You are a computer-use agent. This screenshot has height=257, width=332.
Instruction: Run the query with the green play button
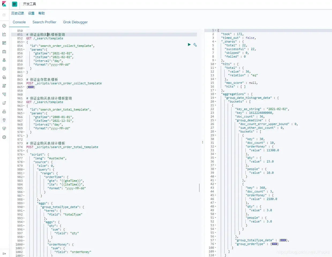point(189,45)
